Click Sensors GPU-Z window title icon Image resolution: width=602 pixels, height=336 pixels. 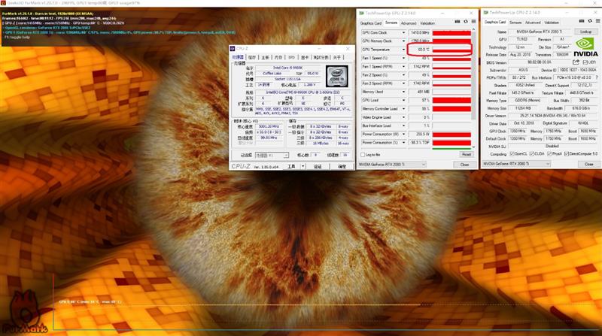coord(361,13)
